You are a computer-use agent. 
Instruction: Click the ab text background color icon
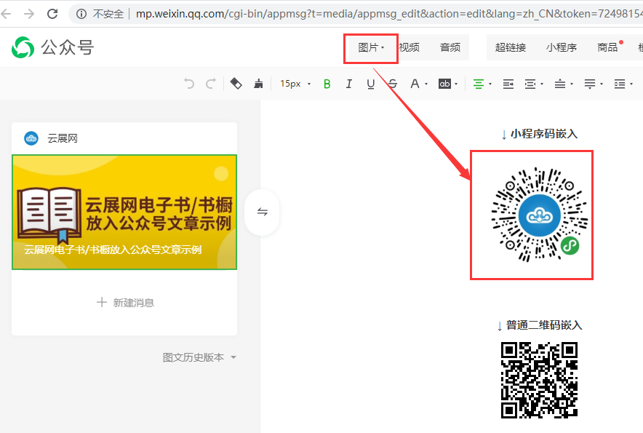click(x=444, y=84)
